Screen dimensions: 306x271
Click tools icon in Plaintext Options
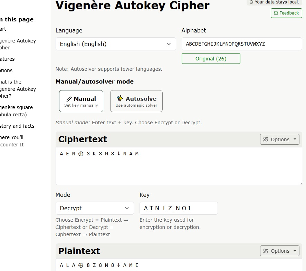pos(266,251)
